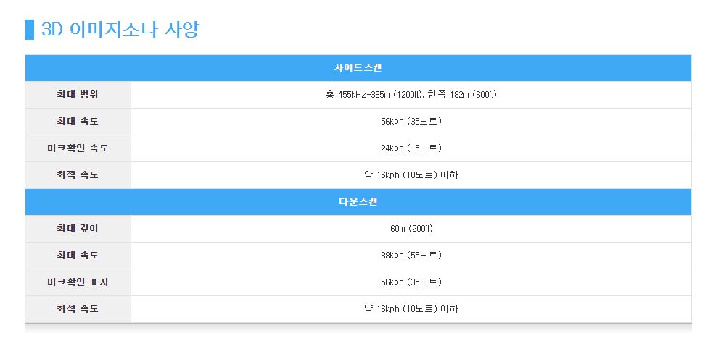Select the 24kph (15노트) value

411,148
